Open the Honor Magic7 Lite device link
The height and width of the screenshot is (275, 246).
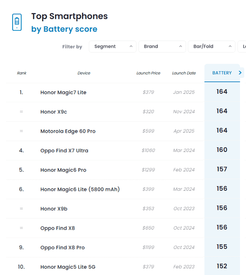[63, 92]
